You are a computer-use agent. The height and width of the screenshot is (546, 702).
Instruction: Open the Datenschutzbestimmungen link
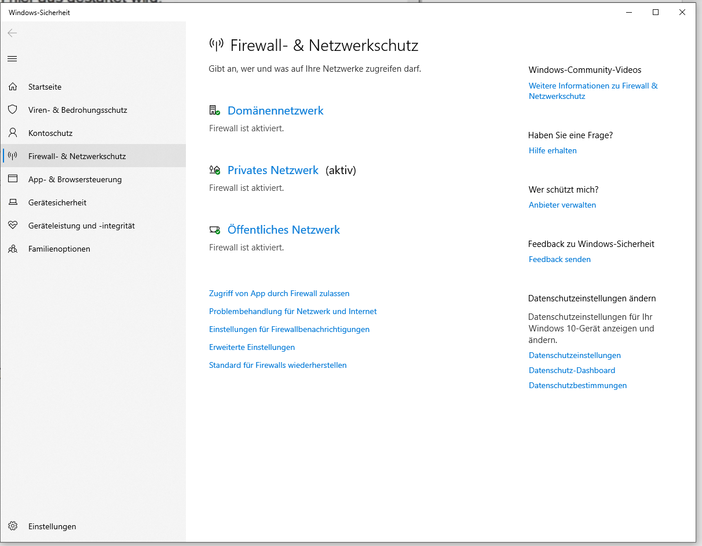pyautogui.click(x=577, y=385)
